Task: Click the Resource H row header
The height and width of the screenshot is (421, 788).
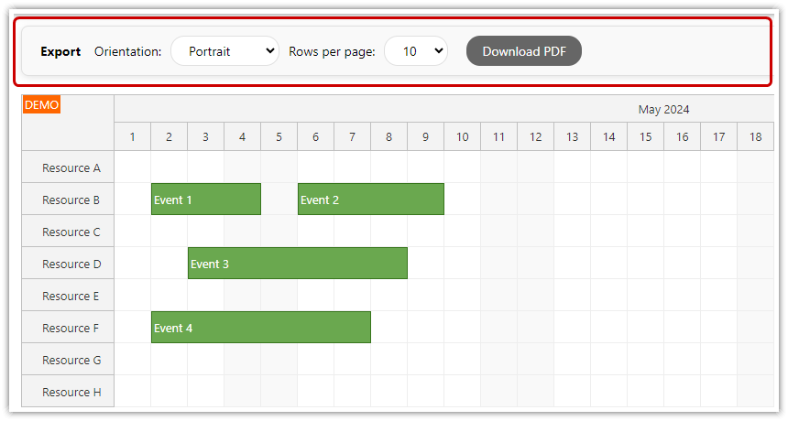Action: (69, 392)
